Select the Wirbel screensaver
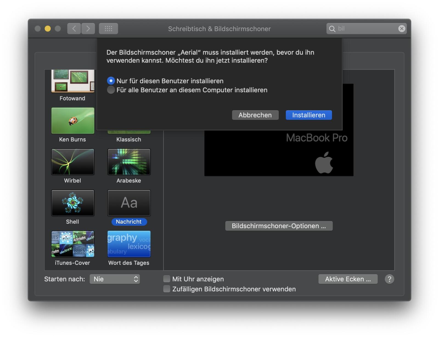This screenshot has height=338, width=439. pyautogui.click(x=73, y=162)
